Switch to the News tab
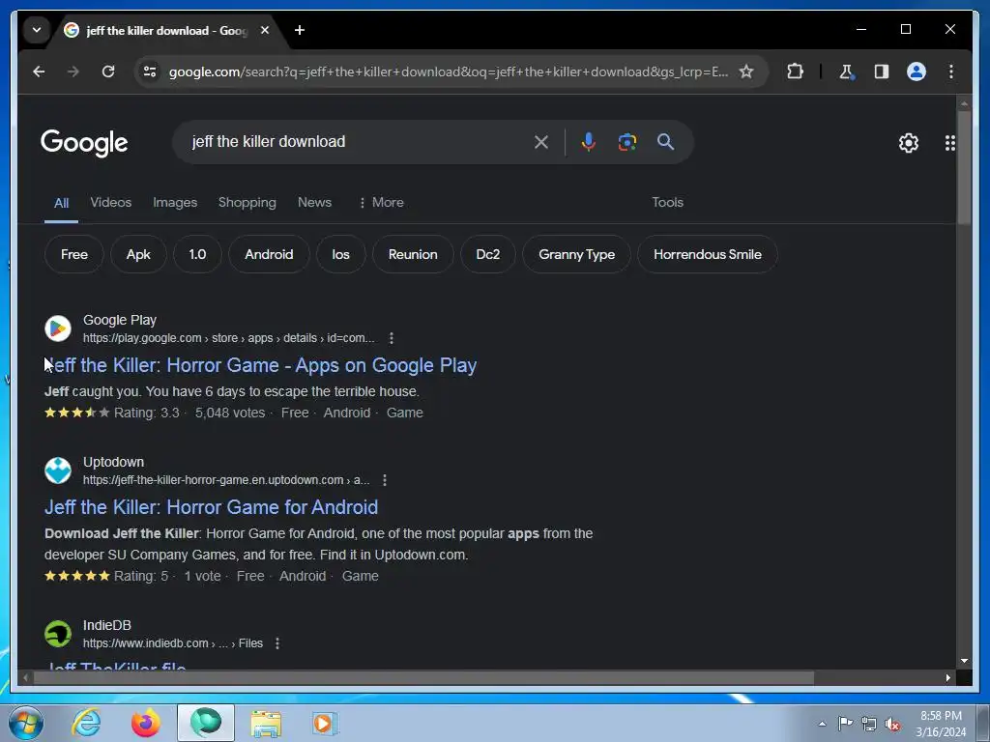Viewport: 990px width, 742px height. (x=314, y=203)
